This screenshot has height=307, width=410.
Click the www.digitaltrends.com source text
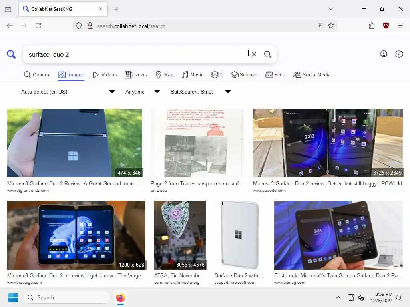[28, 191]
